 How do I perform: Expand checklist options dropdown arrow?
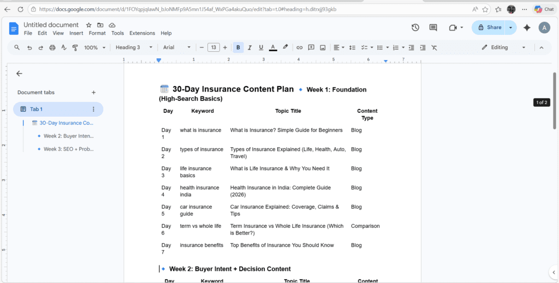point(371,47)
